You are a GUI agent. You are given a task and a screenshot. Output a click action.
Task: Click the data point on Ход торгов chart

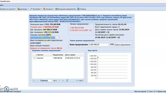98,57
